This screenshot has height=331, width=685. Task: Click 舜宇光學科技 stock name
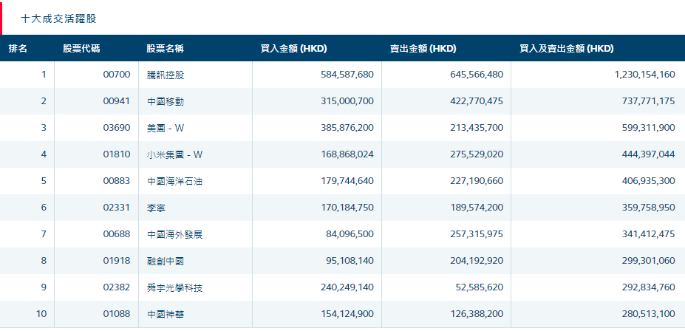174,287
